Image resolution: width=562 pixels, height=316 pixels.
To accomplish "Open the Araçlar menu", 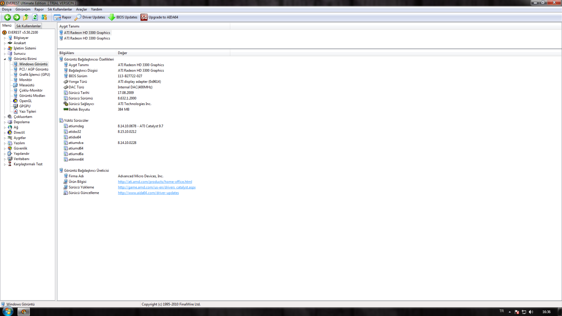I will (81, 9).
